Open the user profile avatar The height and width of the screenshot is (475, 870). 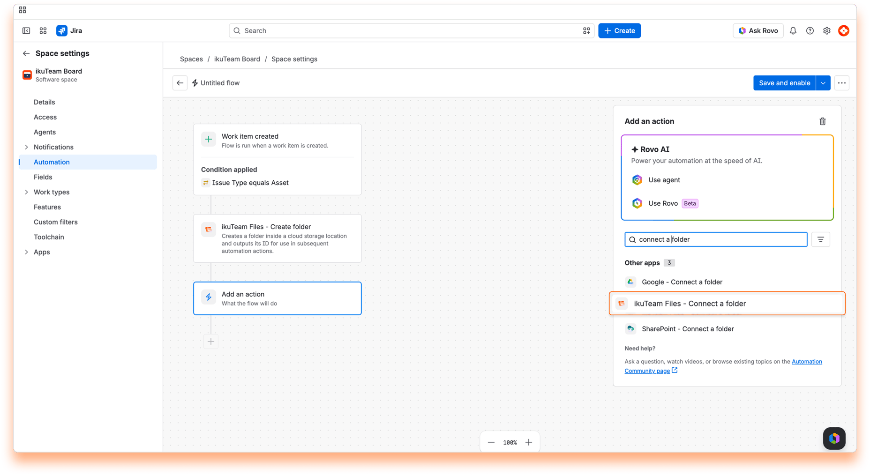point(843,30)
